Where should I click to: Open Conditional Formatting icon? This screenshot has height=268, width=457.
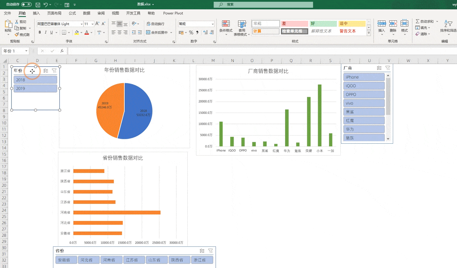[x=226, y=24]
